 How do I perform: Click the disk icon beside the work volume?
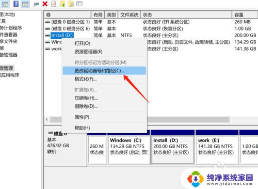point(47,49)
